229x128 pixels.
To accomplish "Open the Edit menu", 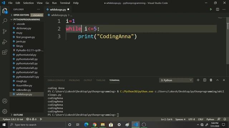I will point(18,3).
